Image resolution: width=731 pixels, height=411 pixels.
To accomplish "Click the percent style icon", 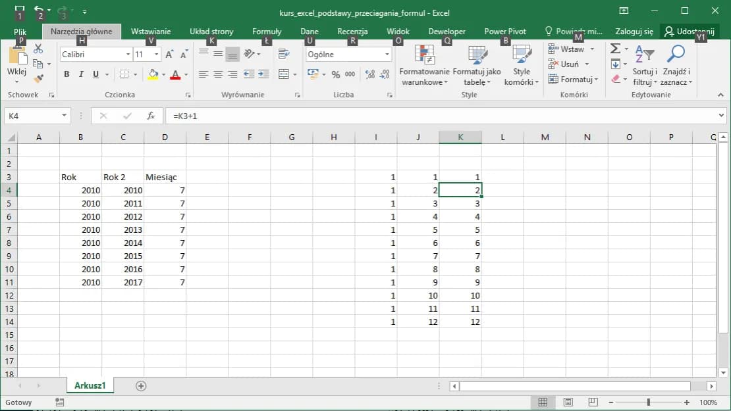I will [336, 74].
